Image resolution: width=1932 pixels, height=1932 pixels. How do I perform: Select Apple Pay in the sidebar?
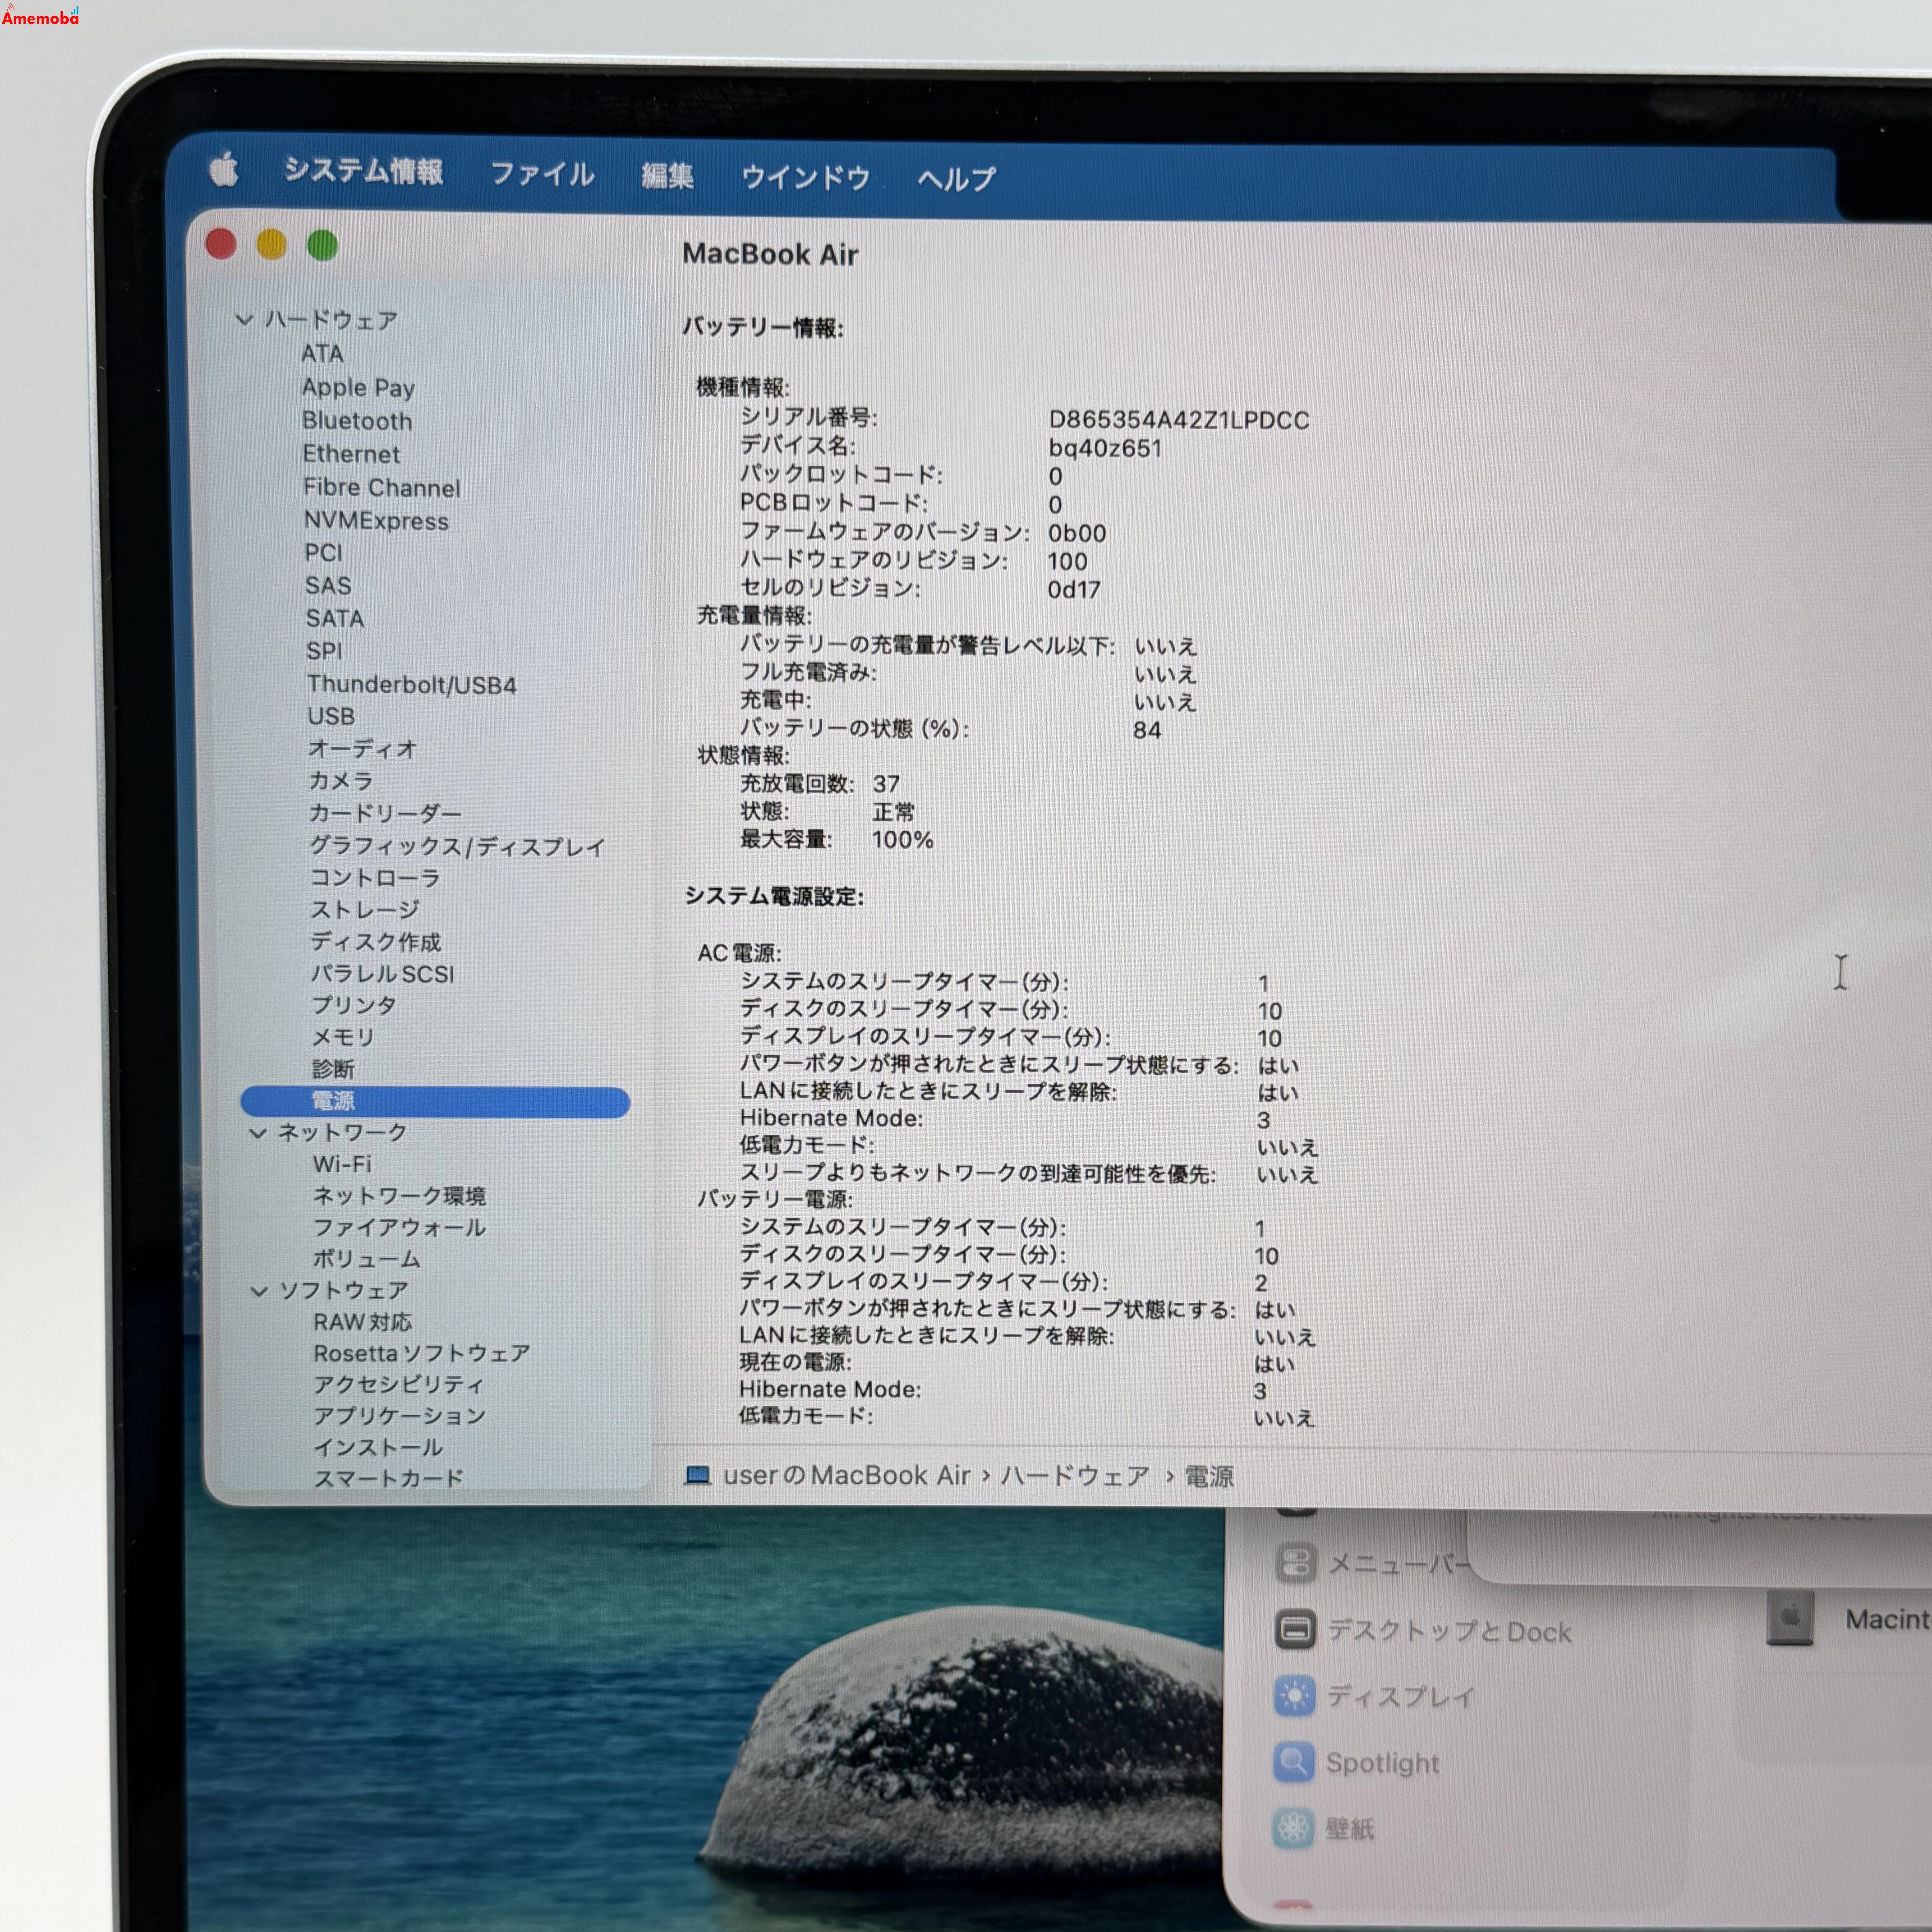click(358, 388)
